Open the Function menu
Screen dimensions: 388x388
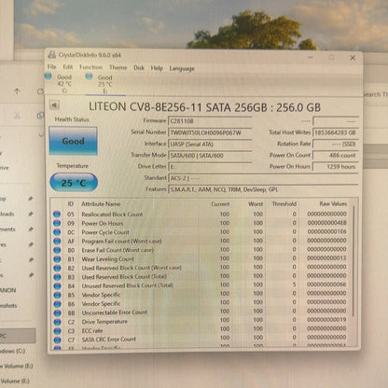90,67
